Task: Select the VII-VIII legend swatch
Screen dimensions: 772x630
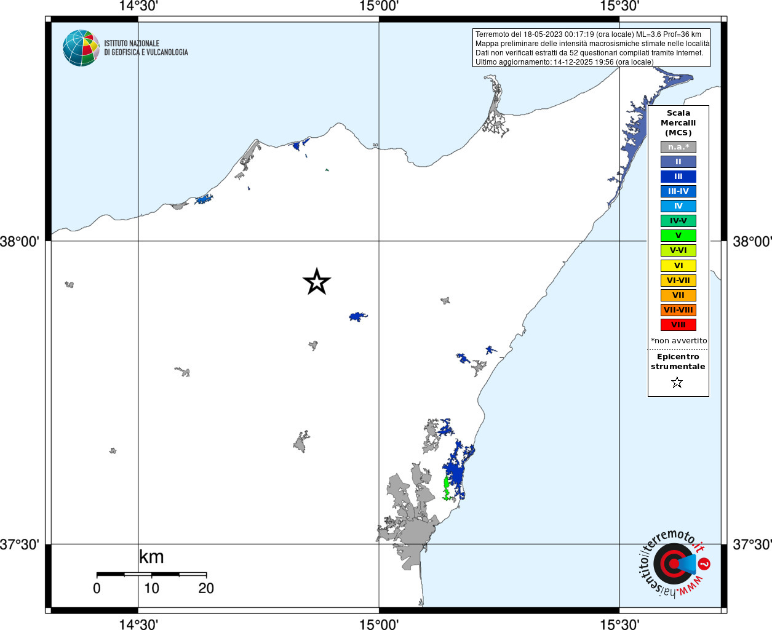Action: (678, 310)
